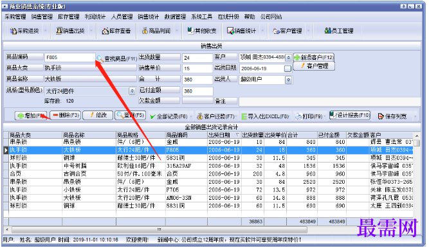Click the 出货数量 input field showing 24
The height and width of the screenshot is (248, 429).
point(197,58)
